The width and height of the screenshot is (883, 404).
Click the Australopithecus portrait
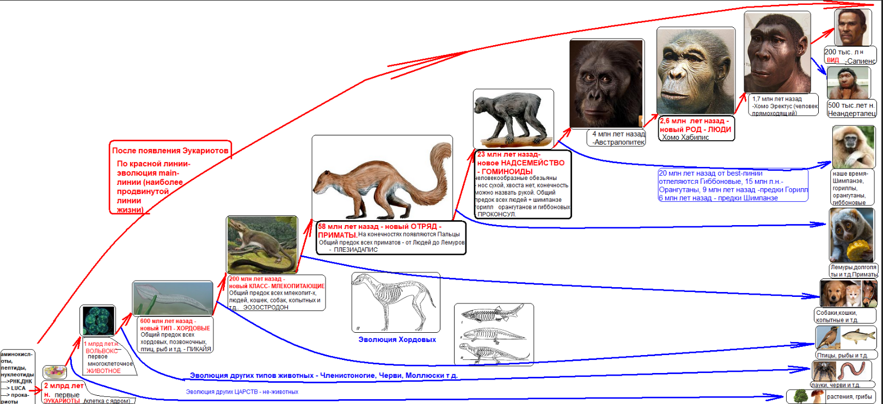click(x=606, y=84)
